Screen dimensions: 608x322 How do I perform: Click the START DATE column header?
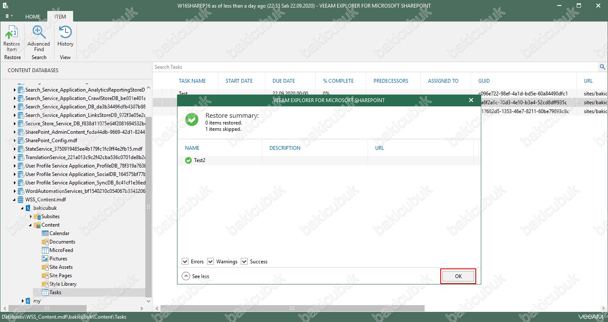coord(239,81)
